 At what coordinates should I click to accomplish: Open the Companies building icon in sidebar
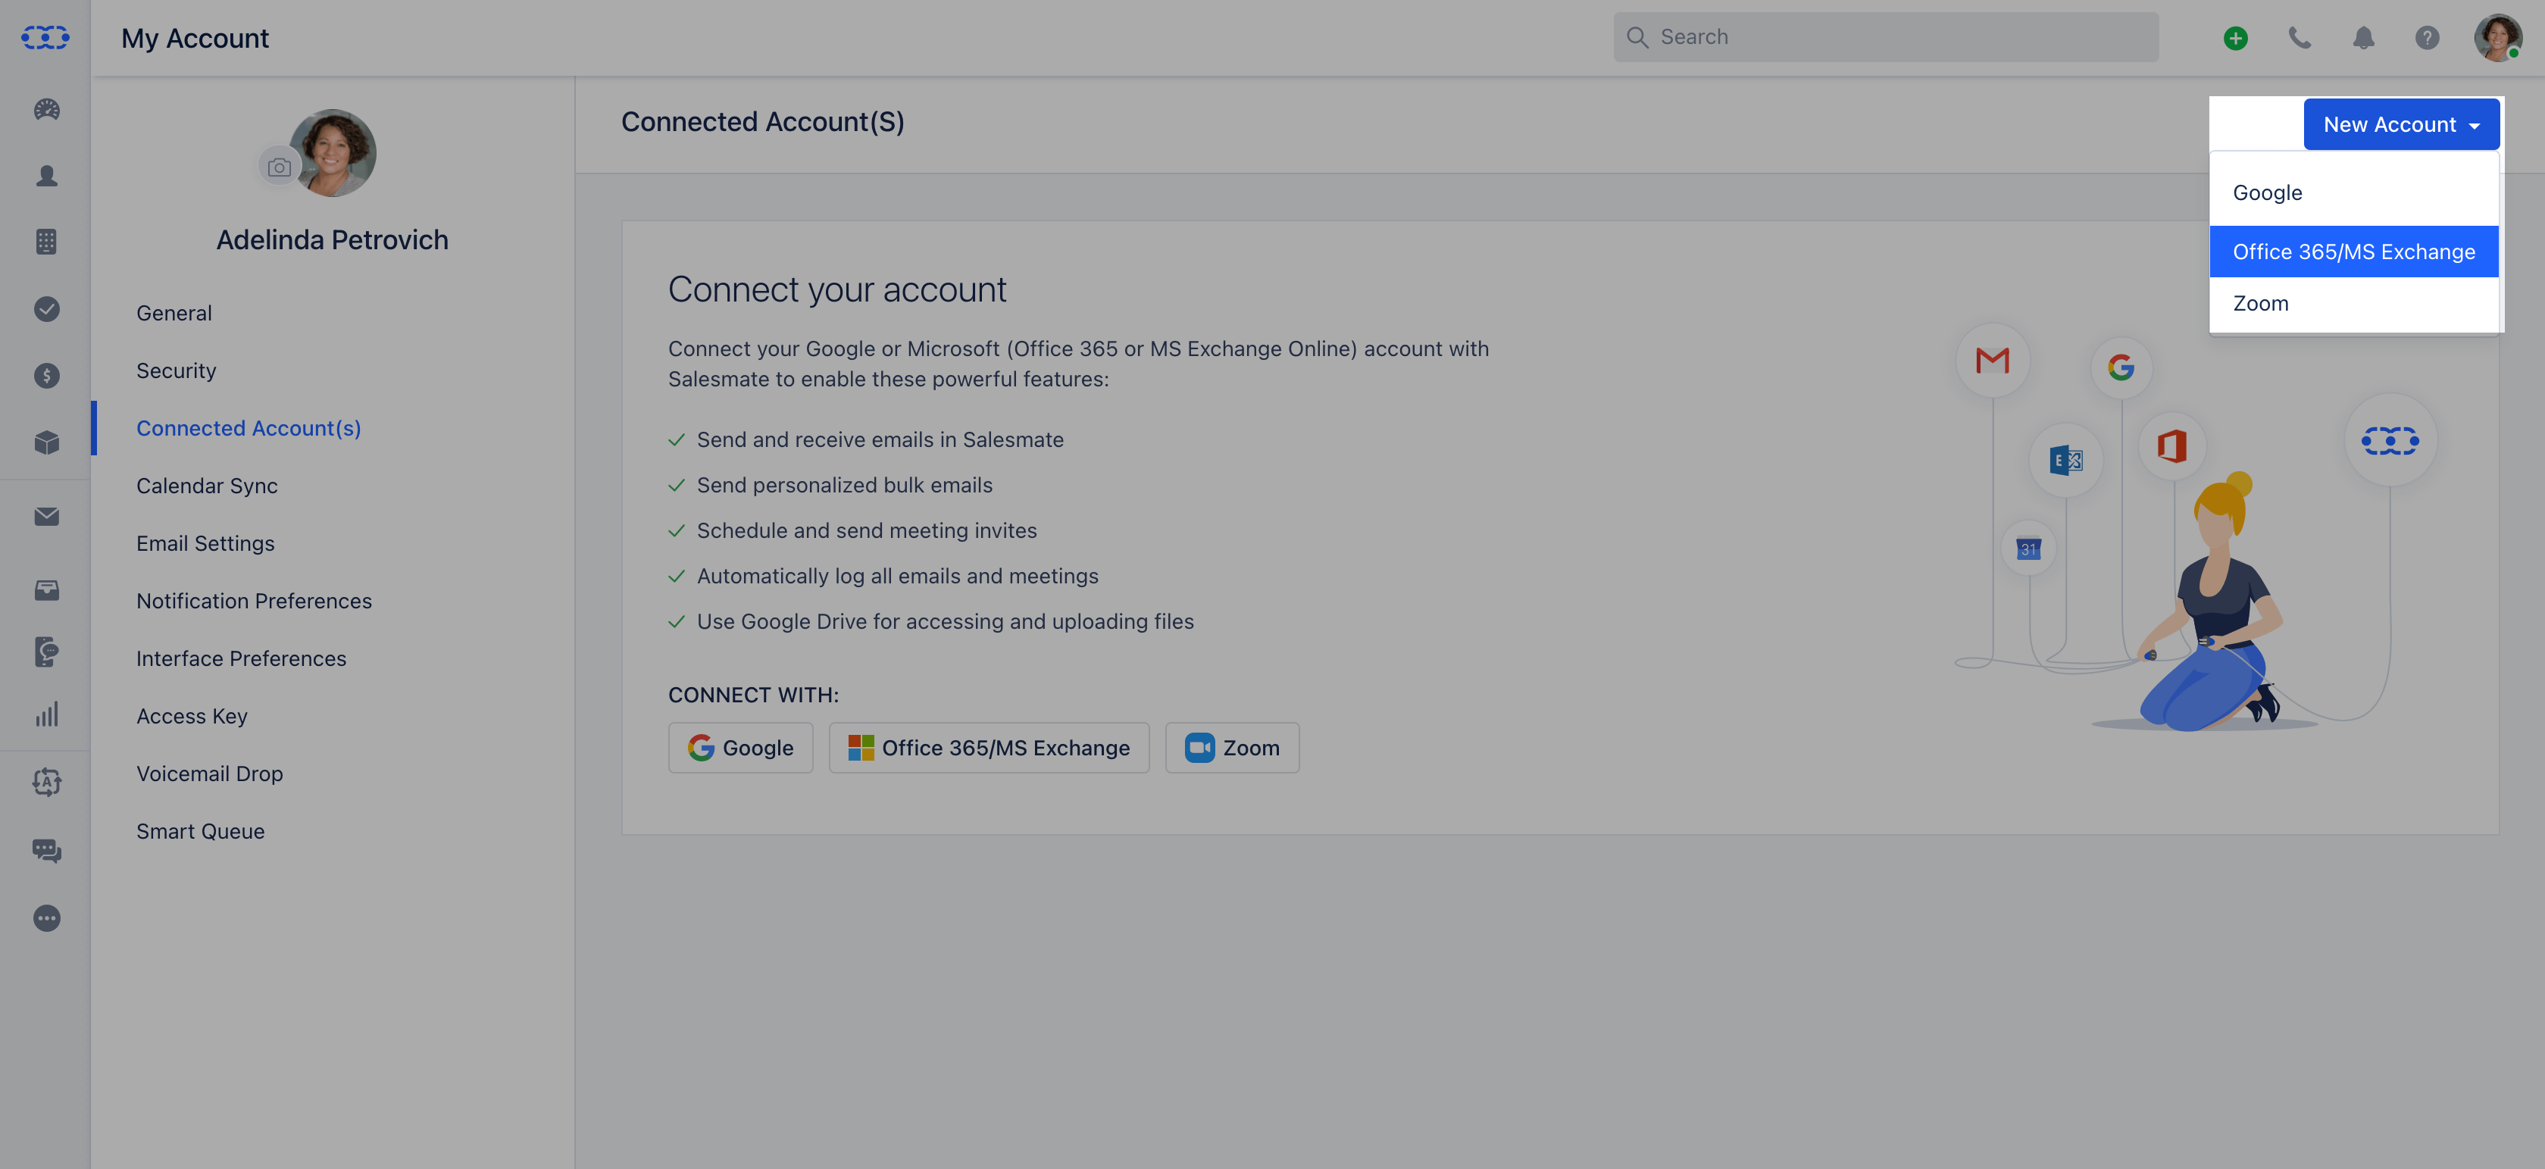46,242
